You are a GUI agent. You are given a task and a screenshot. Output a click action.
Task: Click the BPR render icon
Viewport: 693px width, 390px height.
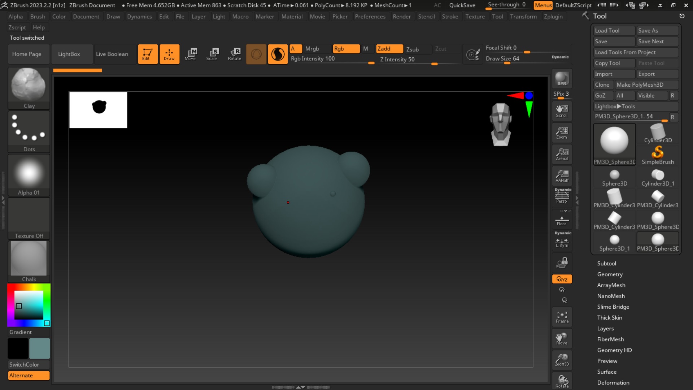pyautogui.click(x=562, y=79)
